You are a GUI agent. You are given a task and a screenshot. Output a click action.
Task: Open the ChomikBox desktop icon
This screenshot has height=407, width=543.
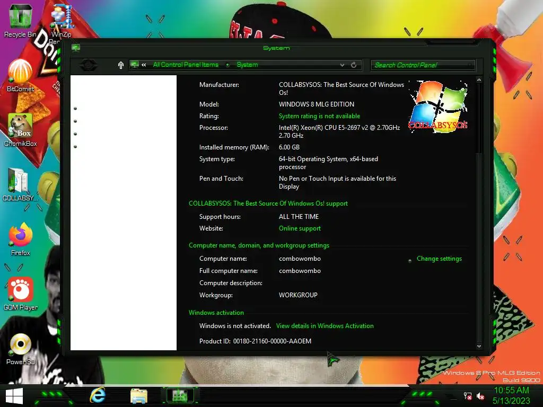pyautogui.click(x=20, y=130)
